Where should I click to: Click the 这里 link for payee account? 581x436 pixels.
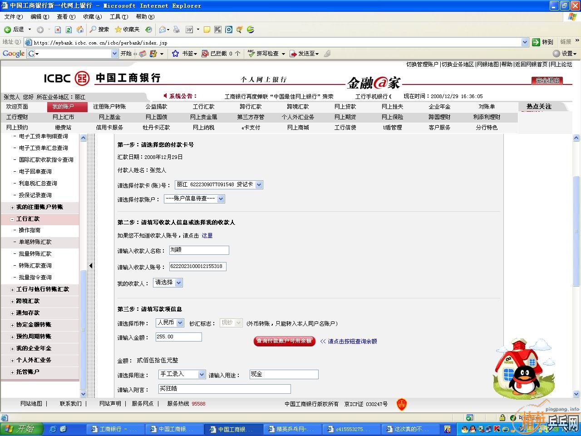(x=207, y=236)
